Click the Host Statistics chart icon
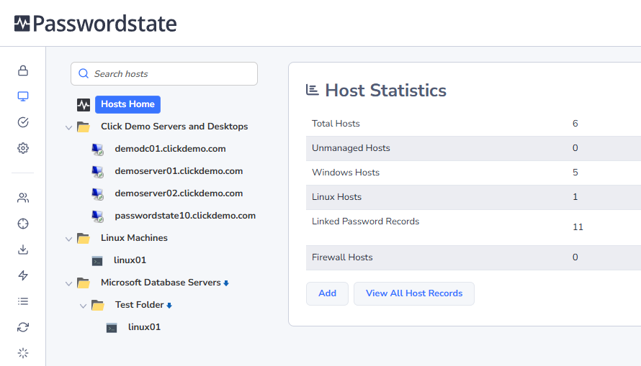Screen dimensions: 641x366 (x=313, y=90)
